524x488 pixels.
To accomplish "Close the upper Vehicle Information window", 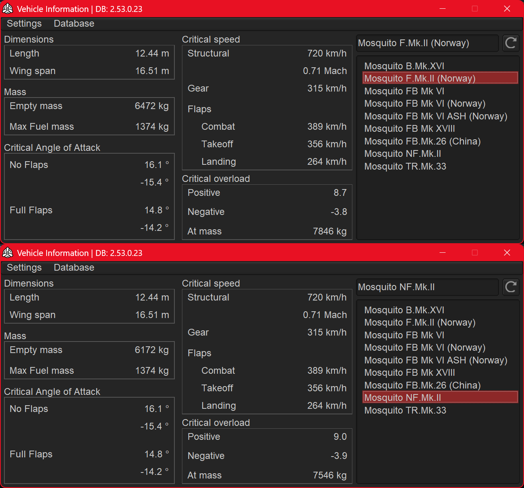I will coord(507,9).
